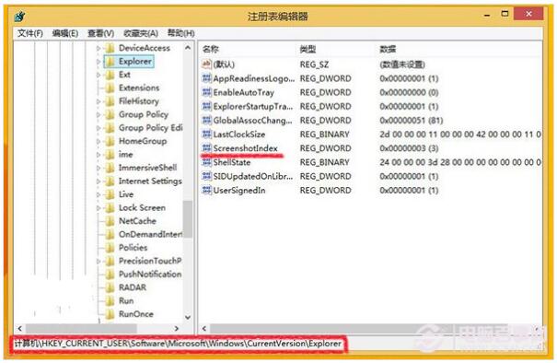This screenshot has width=557, height=363.
Task: Select the Group Policy Edi tree item
Action: [x=151, y=128]
